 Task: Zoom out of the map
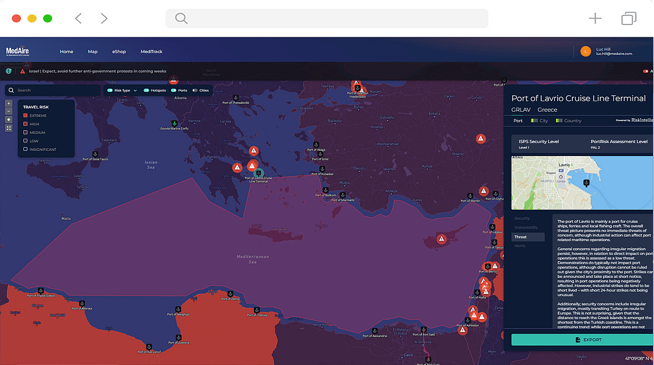[9, 111]
